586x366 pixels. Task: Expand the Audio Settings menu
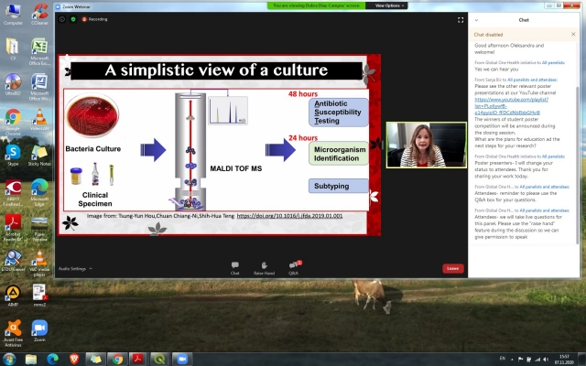coord(75,268)
